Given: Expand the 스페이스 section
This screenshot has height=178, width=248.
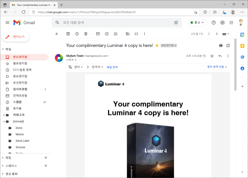Looking at the screenshot, I should (3, 166).
